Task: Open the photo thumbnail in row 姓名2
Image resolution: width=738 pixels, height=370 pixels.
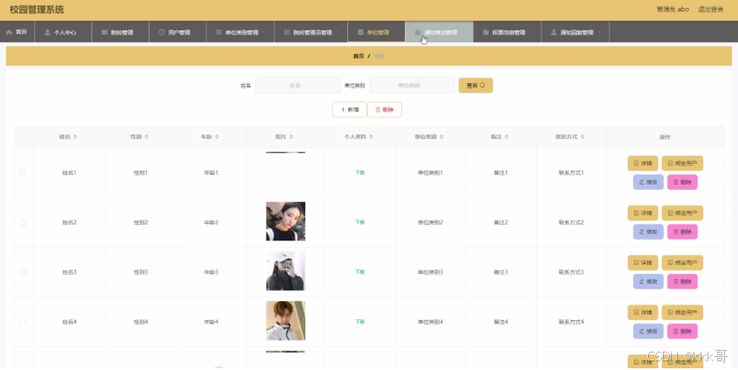Action: (x=286, y=221)
